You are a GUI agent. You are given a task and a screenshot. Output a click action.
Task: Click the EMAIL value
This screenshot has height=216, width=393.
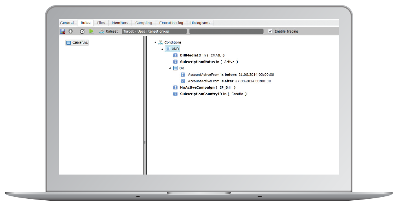point(216,55)
